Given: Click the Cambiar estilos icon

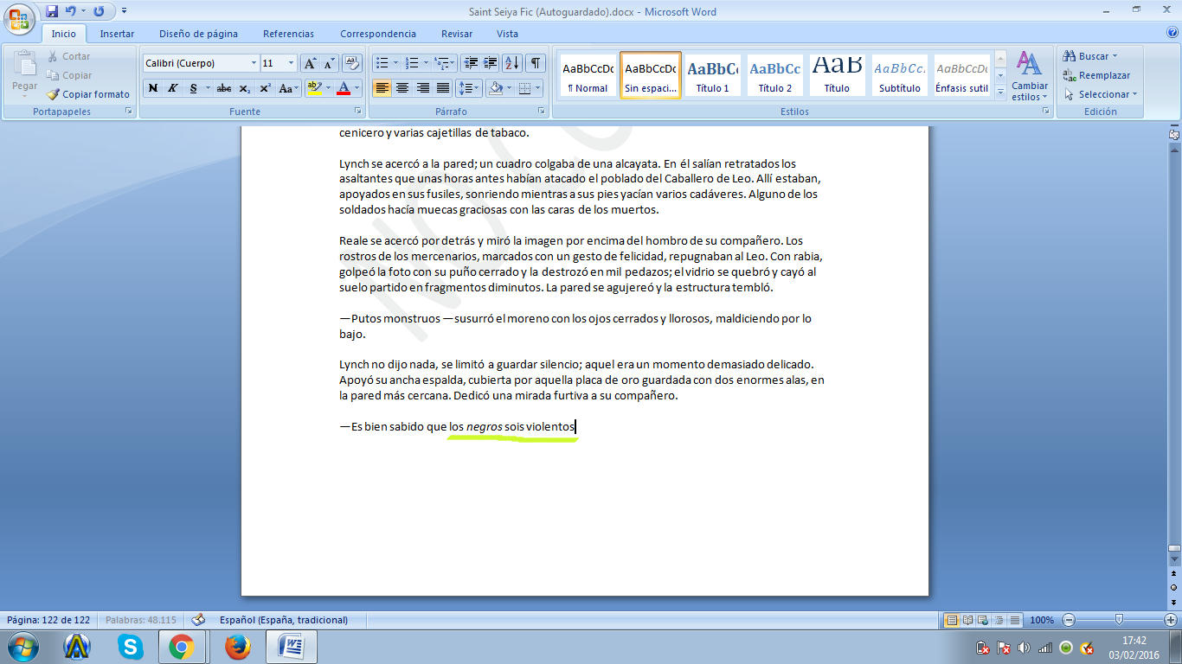Looking at the screenshot, I should pos(1029,75).
